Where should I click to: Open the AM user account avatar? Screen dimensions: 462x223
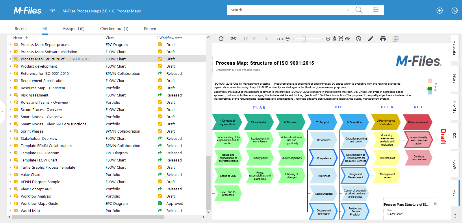[x=454, y=11]
